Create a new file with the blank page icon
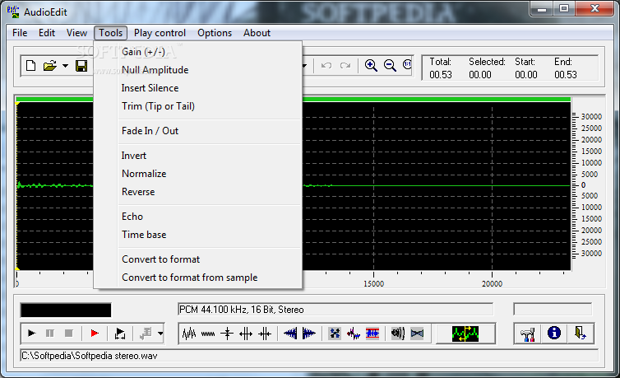The image size is (620, 378). (31, 65)
